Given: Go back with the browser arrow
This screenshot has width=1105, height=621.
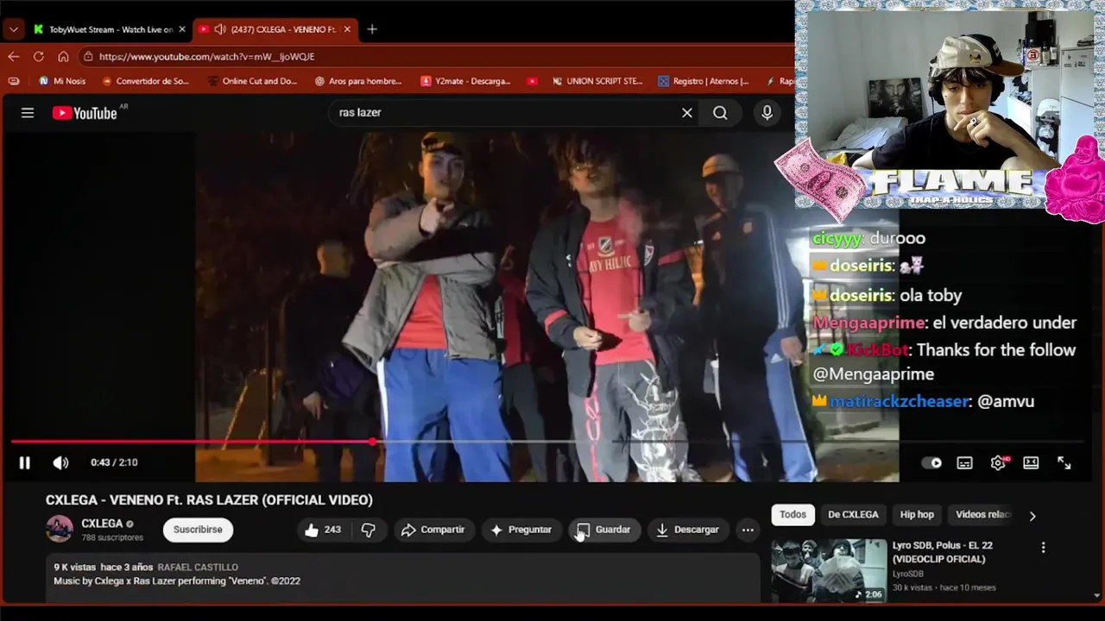Looking at the screenshot, I should click(x=14, y=56).
